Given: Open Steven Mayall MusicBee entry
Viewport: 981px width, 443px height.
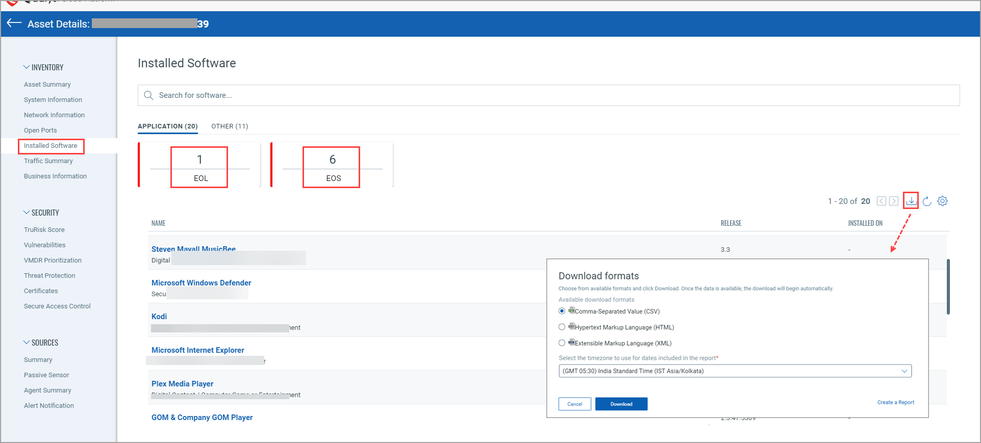Looking at the screenshot, I should (x=193, y=249).
